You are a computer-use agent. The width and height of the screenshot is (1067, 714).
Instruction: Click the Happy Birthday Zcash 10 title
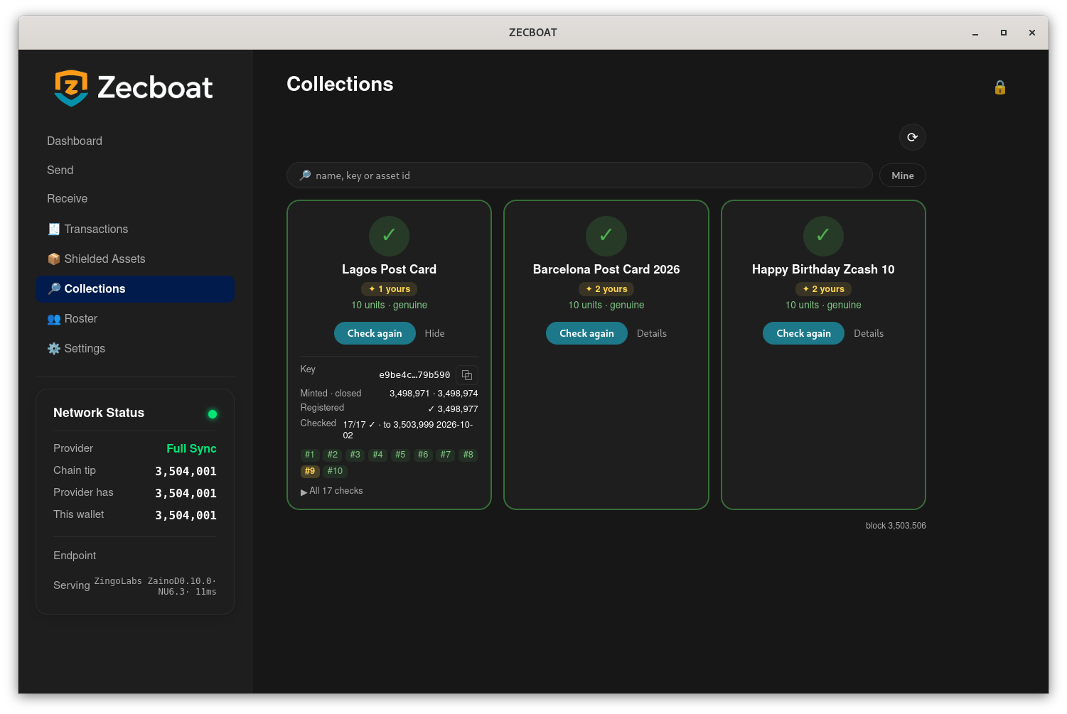click(823, 269)
